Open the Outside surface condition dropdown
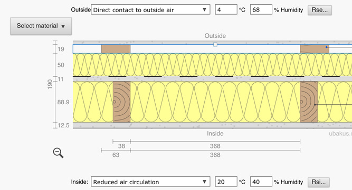This screenshot has width=352, height=190. pyautogui.click(x=150, y=9)
